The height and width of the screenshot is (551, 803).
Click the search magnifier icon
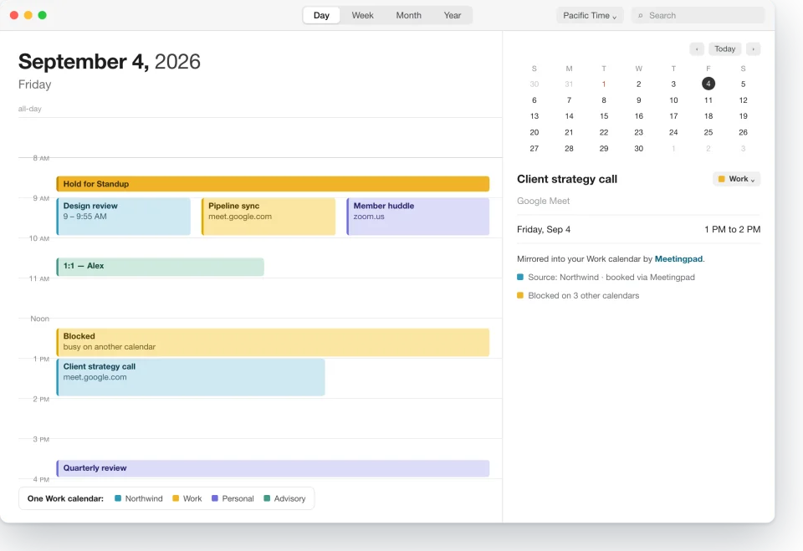coord(640,16)
